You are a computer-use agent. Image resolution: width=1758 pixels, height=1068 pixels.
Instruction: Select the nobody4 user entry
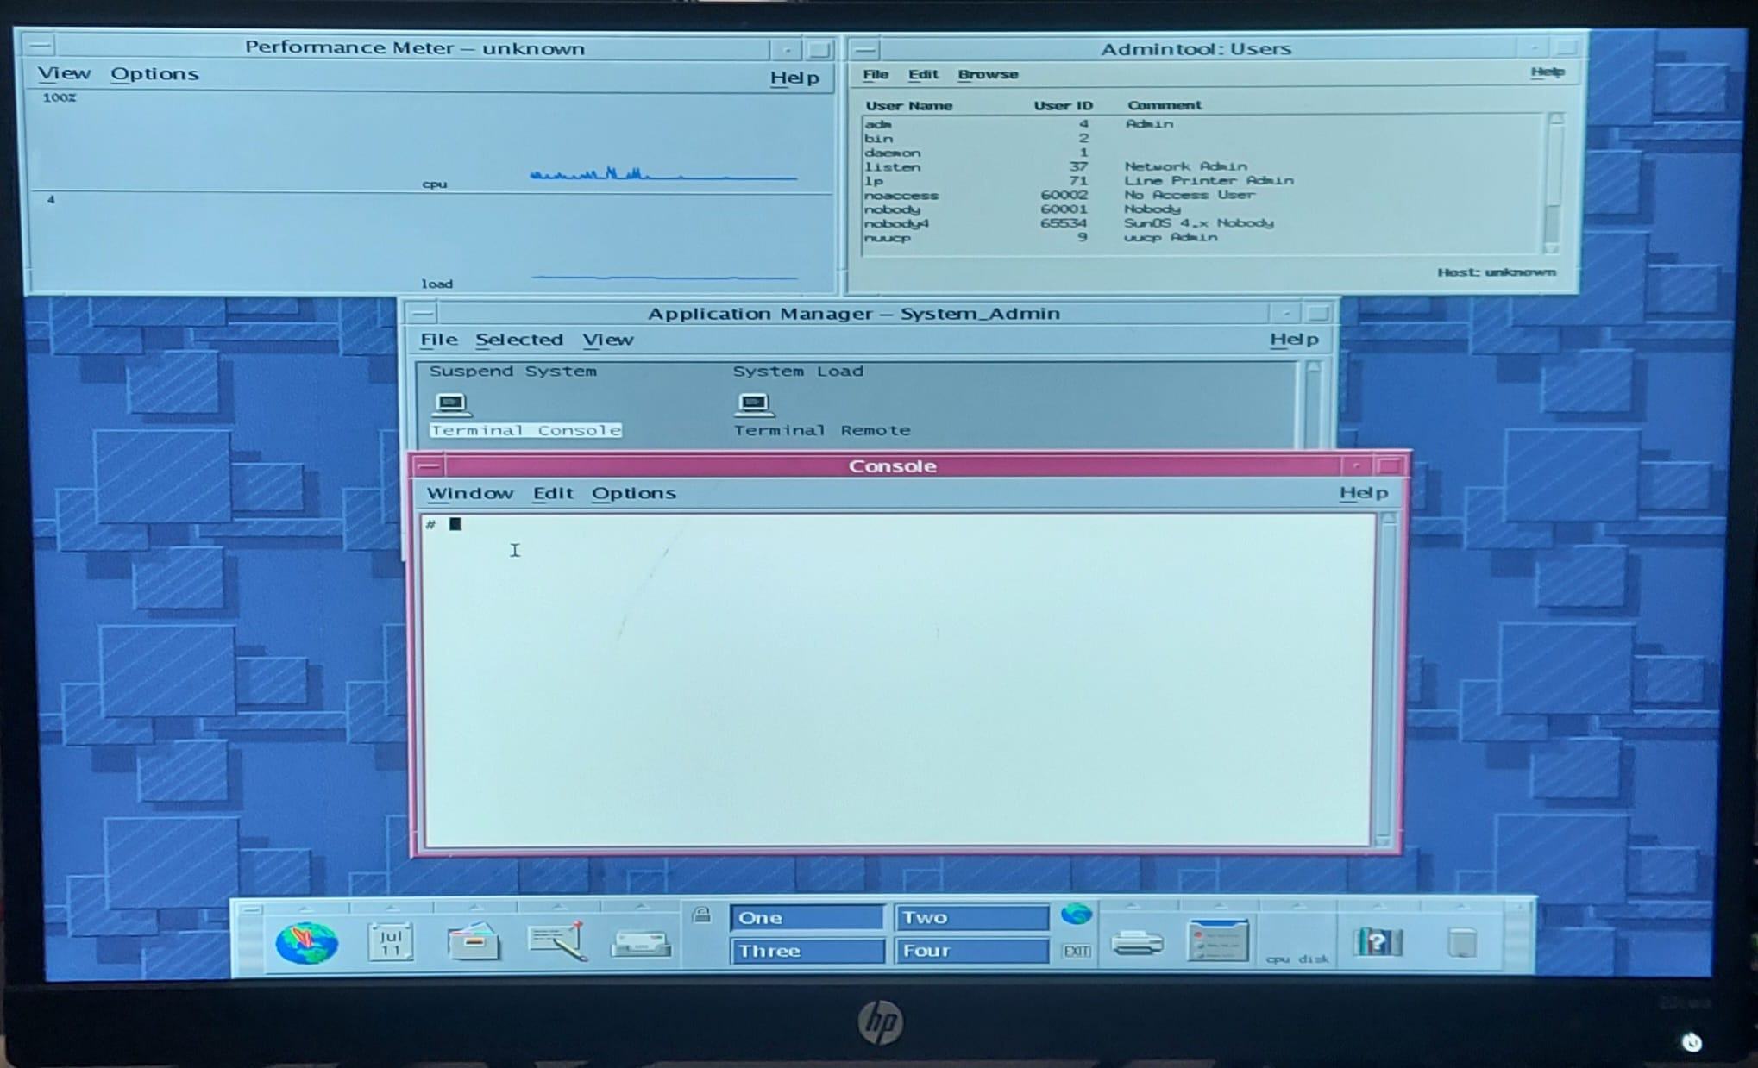tap(895, 222)
